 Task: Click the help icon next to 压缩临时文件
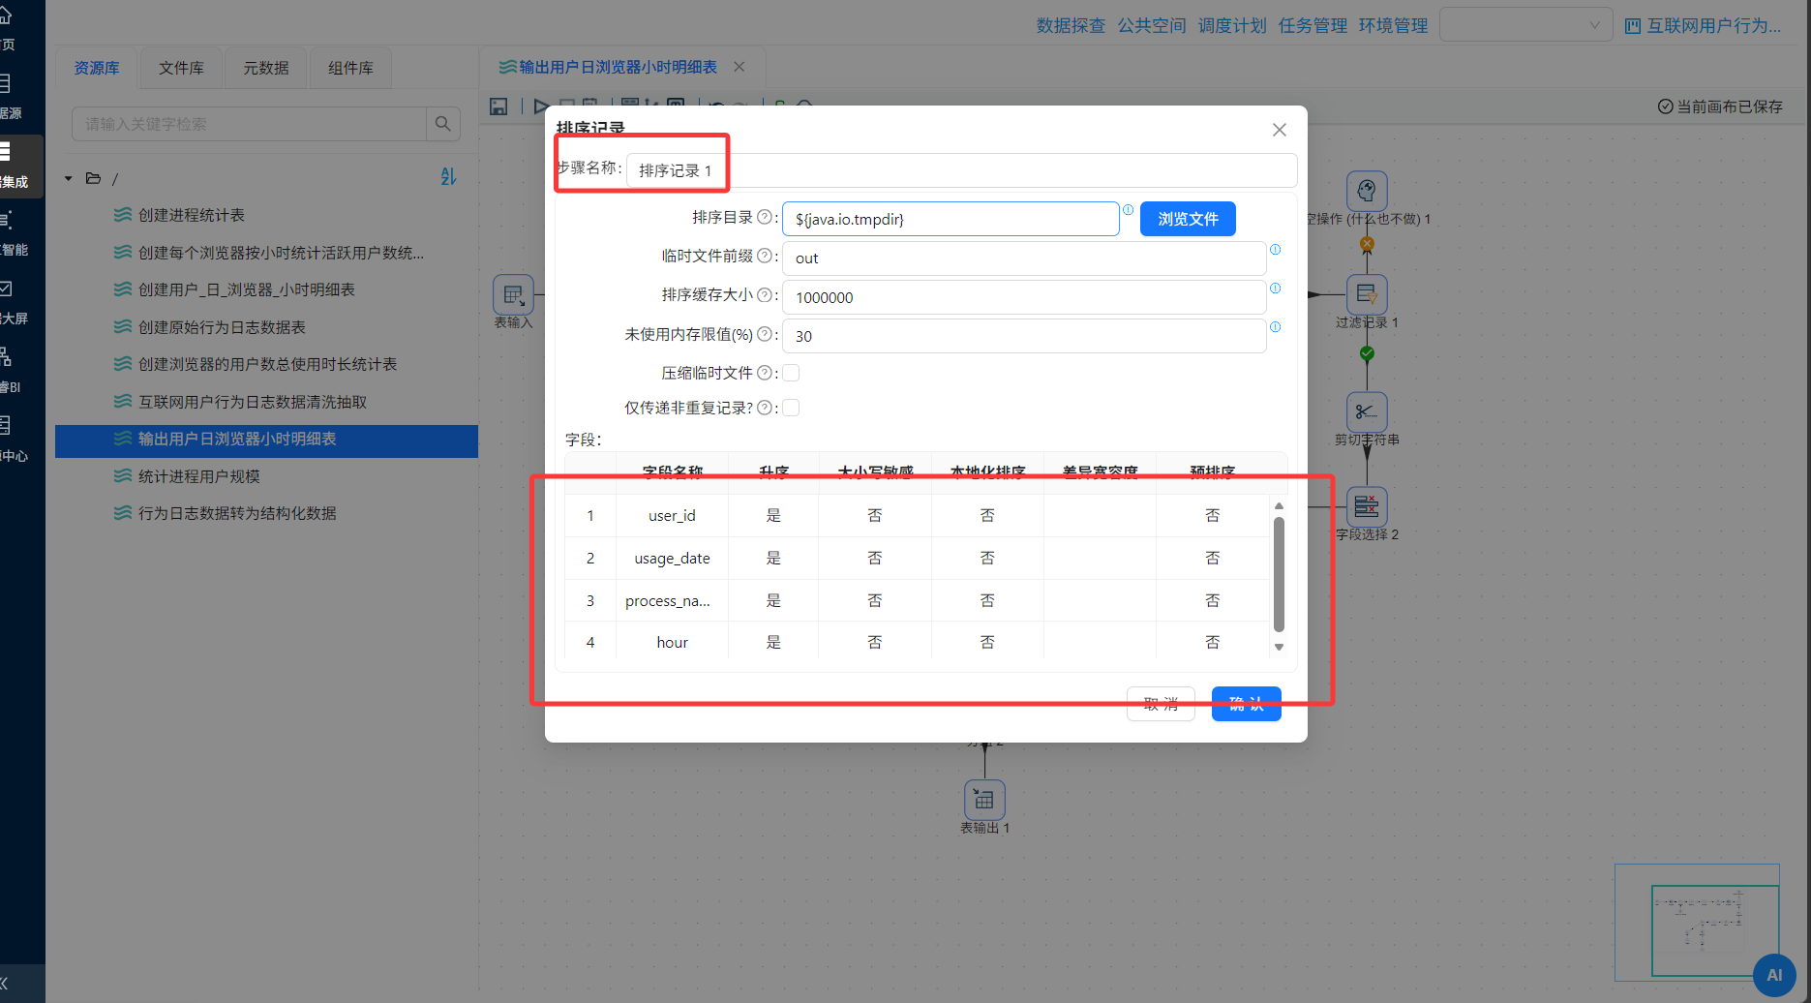coord(765,373)
